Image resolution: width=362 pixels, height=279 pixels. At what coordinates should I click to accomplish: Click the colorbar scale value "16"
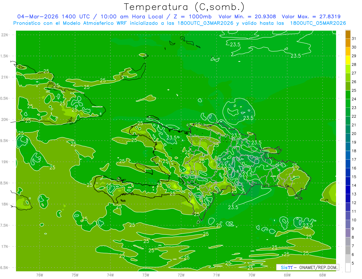(354, 168)
